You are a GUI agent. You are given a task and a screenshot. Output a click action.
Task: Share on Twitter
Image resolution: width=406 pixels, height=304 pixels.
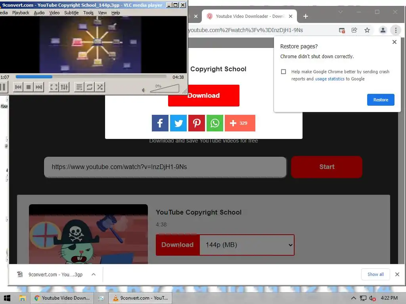(178, 123)
